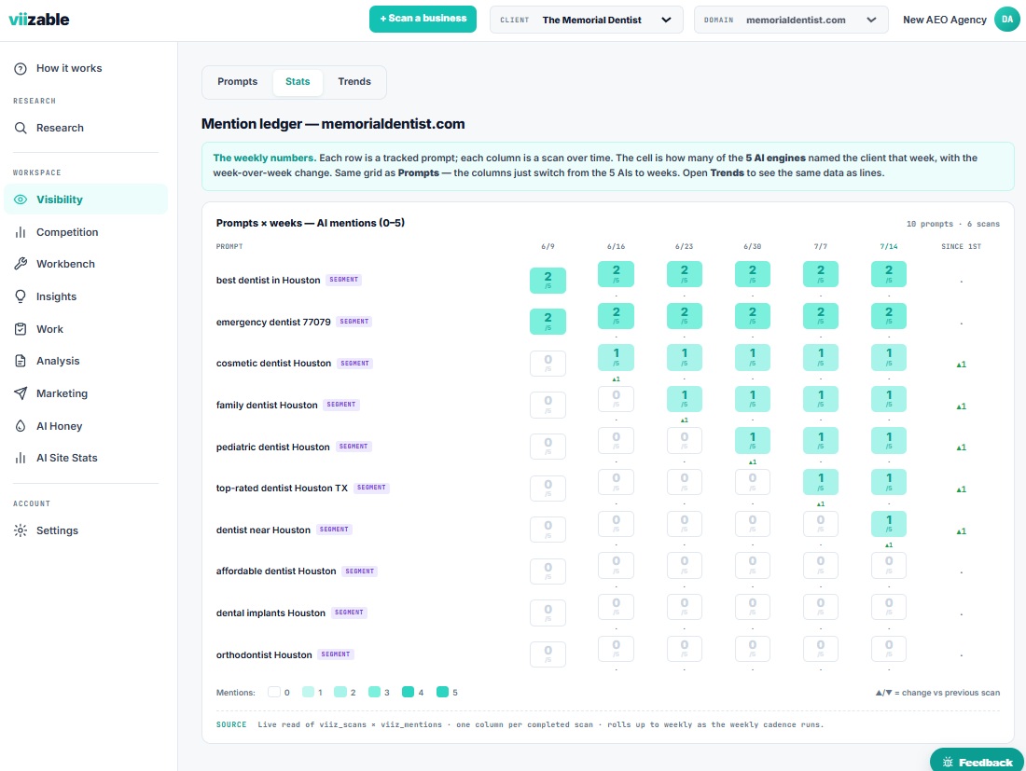Click the 6/23 cell for family dentist Houston
The image size is (1026, 771).
coord(685,399)
